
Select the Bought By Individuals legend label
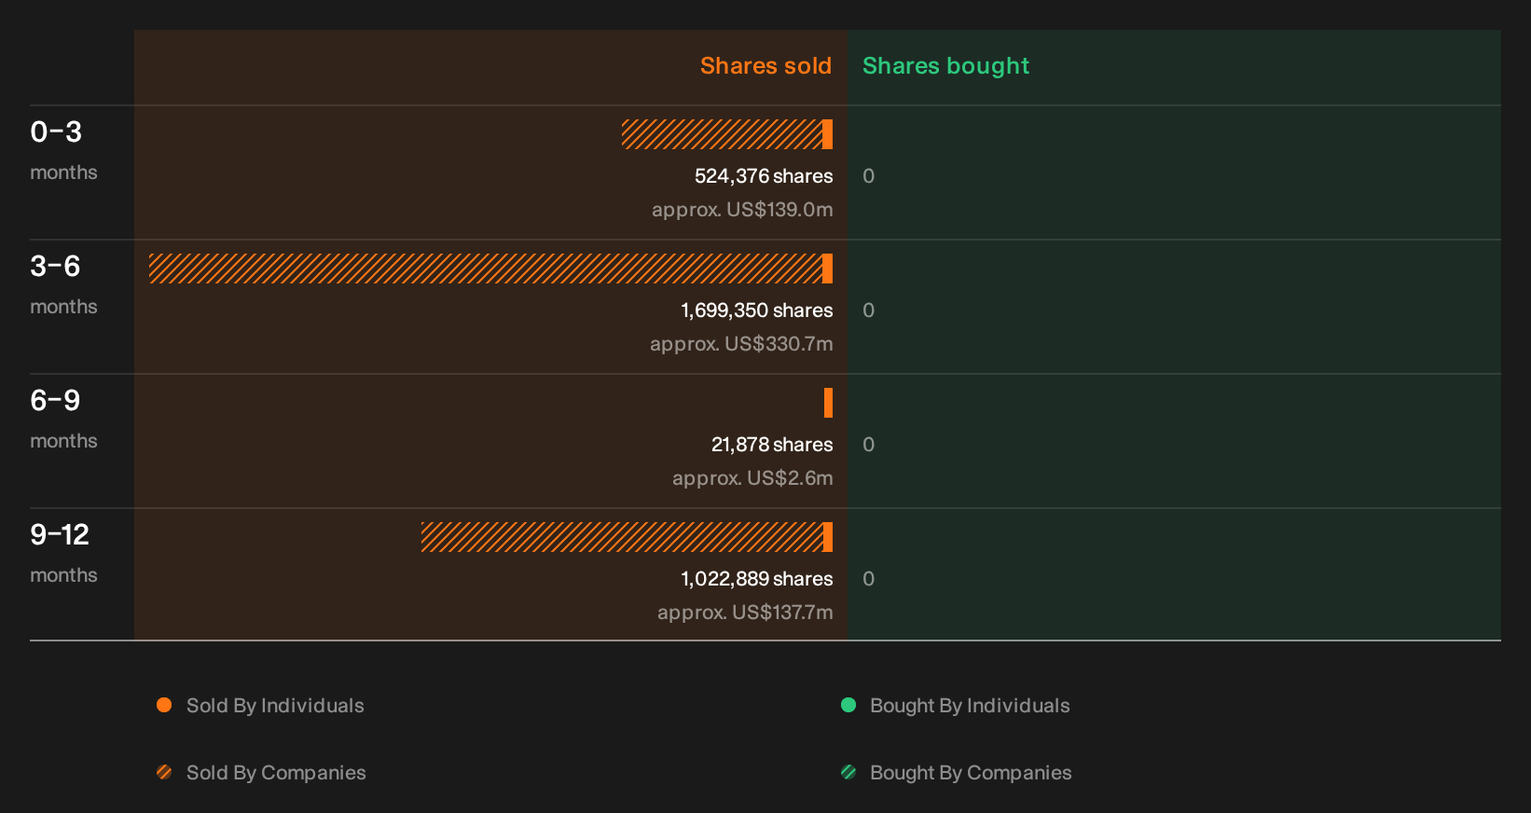point(970,706)
